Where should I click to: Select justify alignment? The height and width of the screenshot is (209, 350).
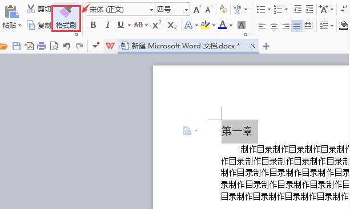click(297, 26)
